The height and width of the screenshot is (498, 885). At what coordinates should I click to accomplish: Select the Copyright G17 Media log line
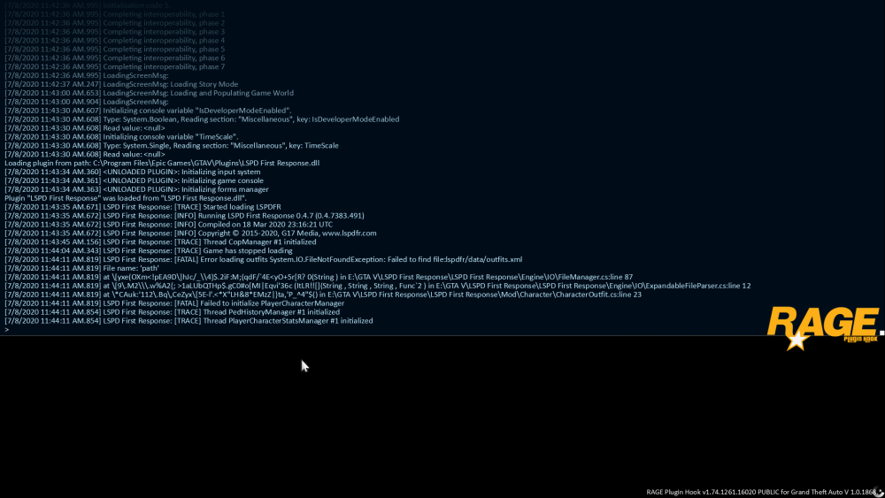pyautogui.click(x=191, y=233)
